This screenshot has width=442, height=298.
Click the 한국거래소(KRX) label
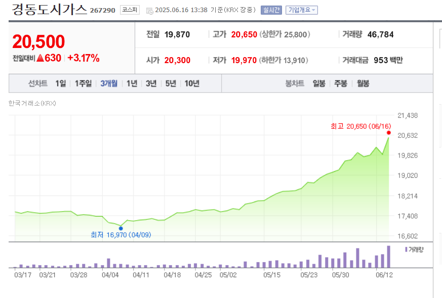pos(32,104)
